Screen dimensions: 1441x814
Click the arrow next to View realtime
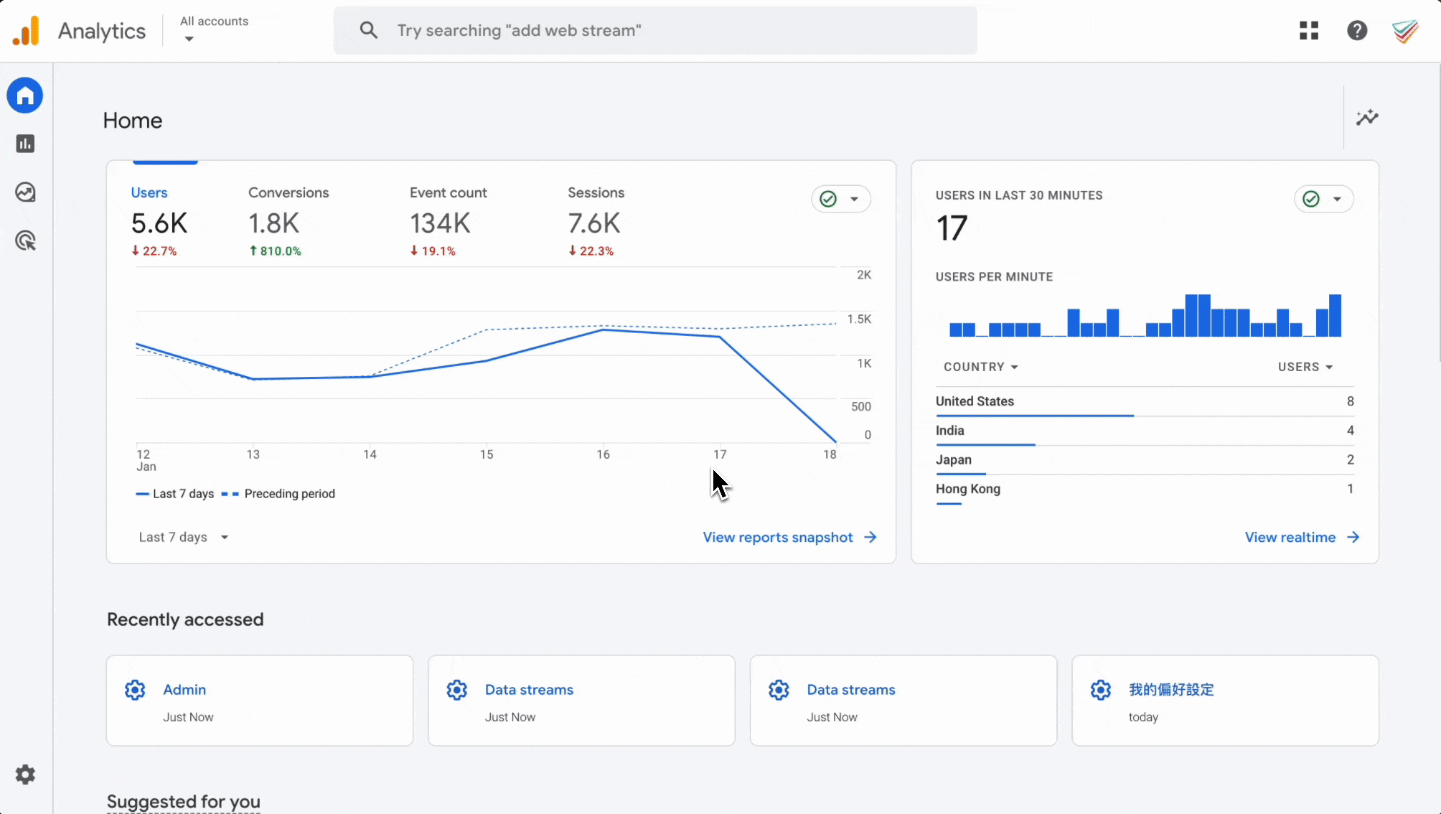1353,537
